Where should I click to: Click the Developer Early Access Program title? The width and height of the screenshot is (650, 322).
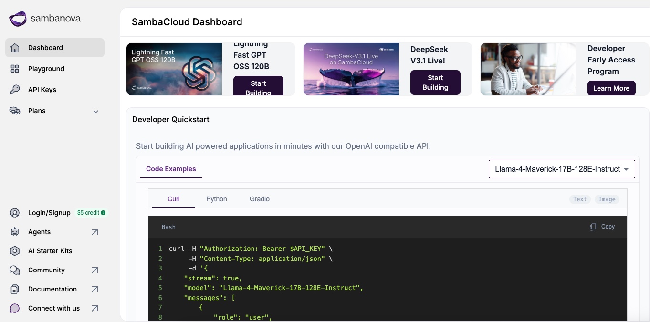pyautogui.click(x=611, y=60)
